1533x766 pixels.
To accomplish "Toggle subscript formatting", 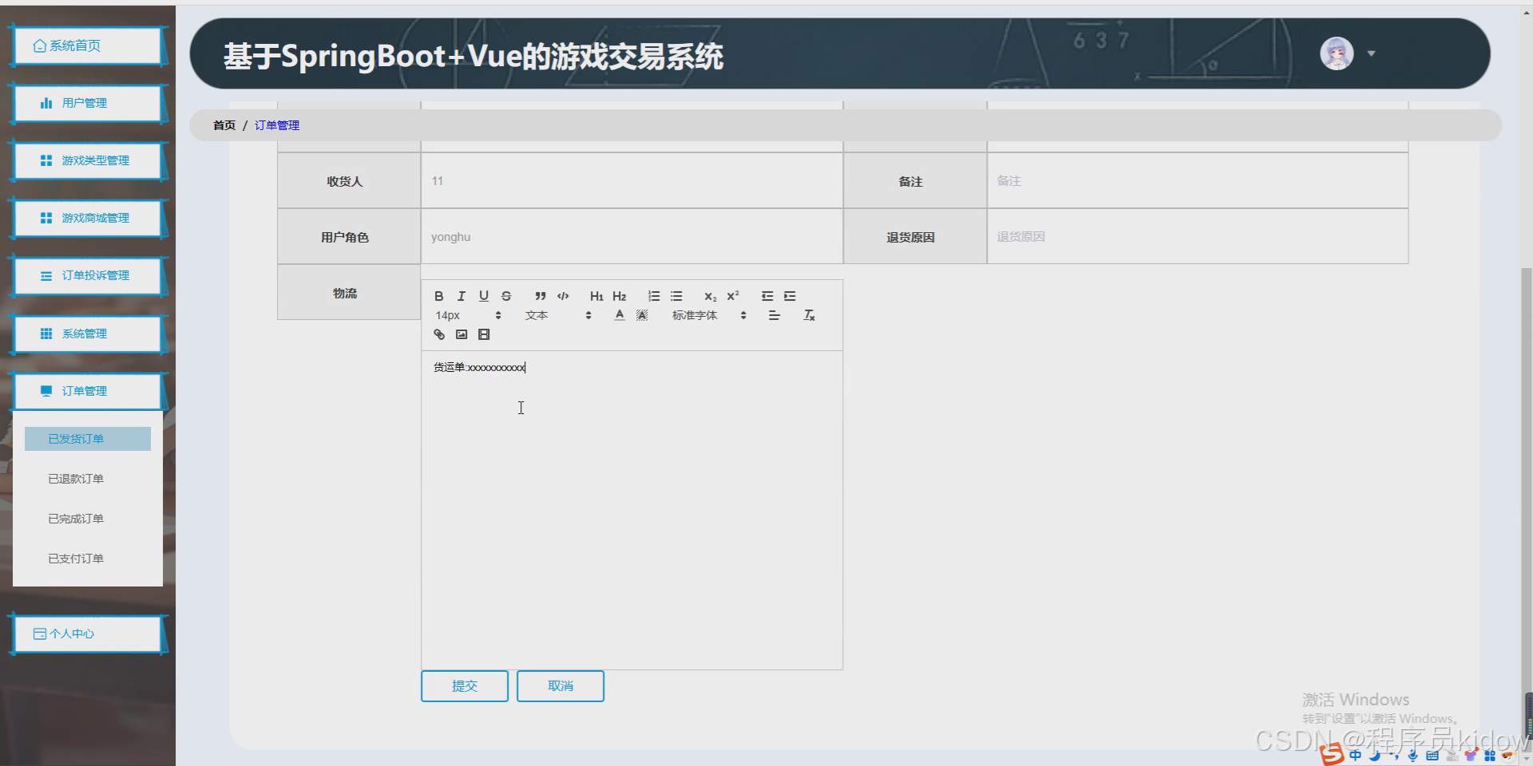I will point(710,296).
